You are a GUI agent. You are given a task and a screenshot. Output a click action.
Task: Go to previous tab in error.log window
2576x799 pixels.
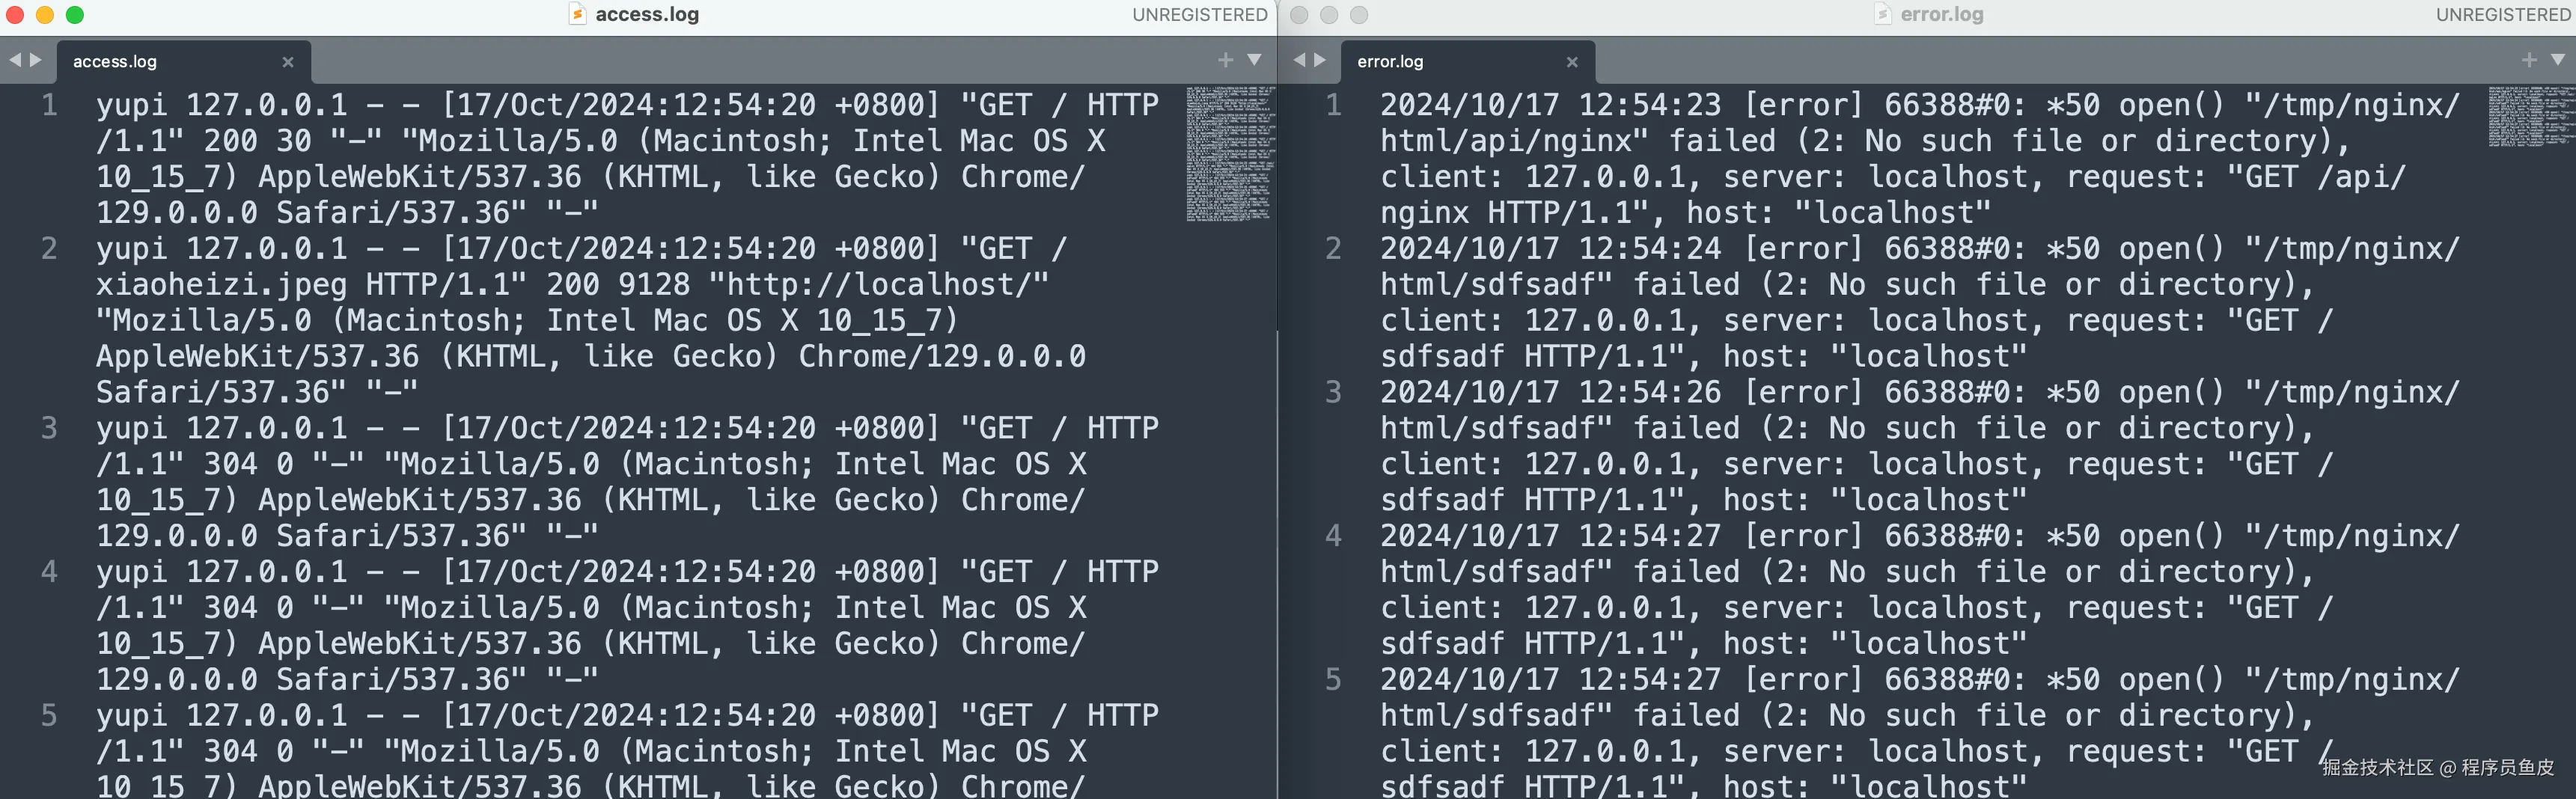click(x=1299, y=60)
